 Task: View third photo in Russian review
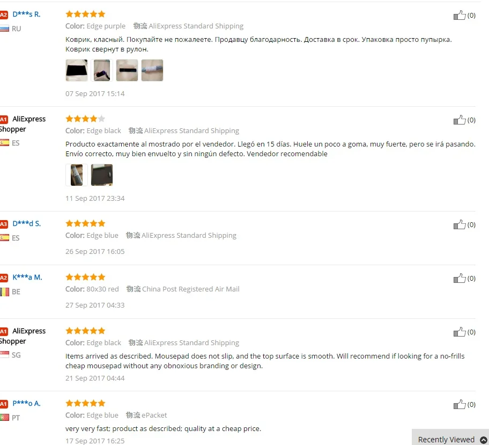point(127,70)
